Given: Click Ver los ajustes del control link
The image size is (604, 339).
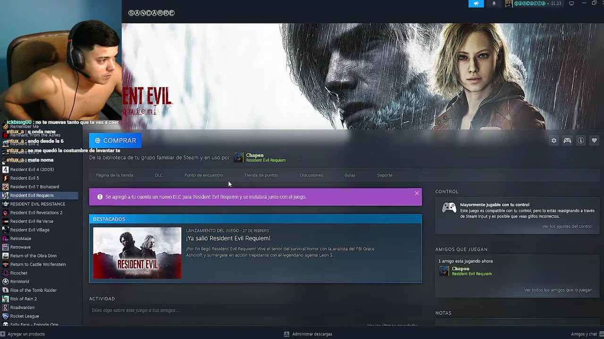Looking at the screenshot, I should (567, 226).
